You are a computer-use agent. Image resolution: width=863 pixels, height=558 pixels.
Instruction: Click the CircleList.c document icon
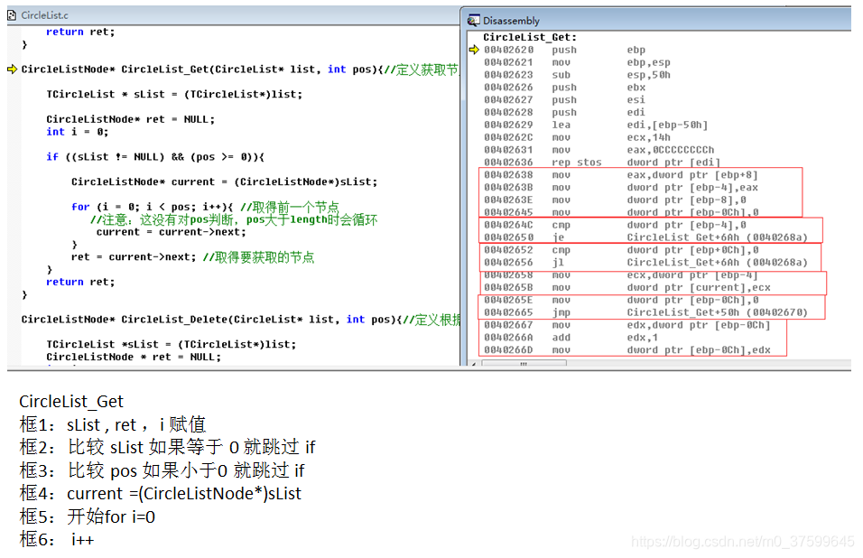(x=12, y=15)
